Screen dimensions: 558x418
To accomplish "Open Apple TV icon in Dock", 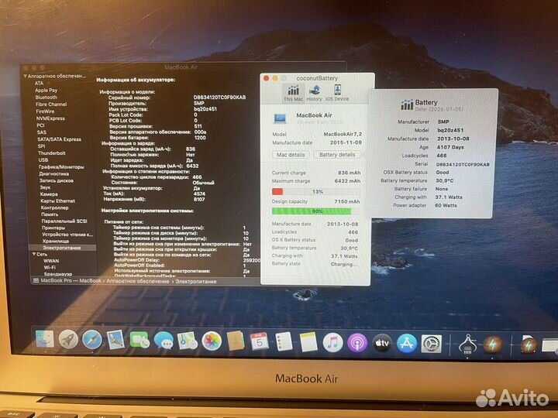I will 382,344.
